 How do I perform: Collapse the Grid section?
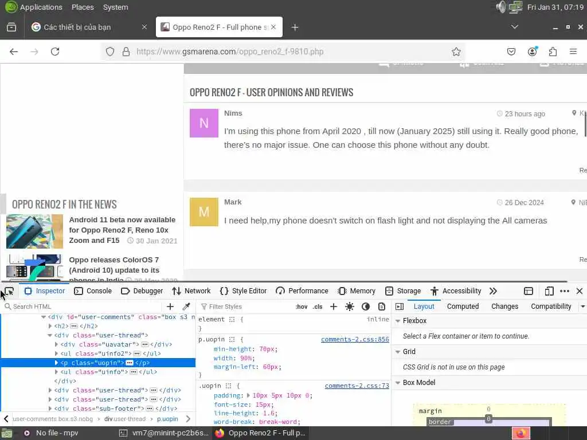pos(398,352)
